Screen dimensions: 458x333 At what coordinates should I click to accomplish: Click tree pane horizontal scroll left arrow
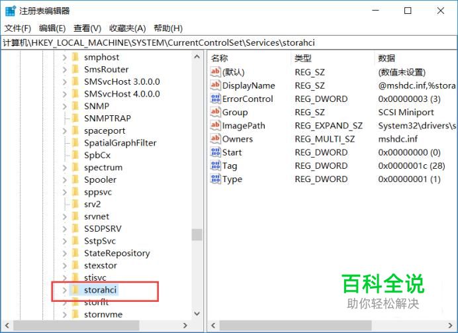(7, 326)
